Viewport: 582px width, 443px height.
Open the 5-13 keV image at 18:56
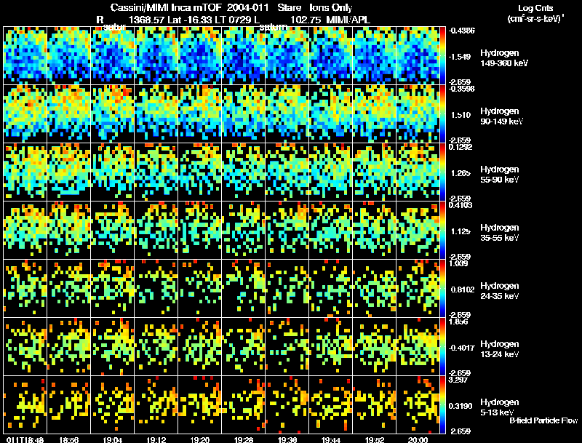pos(68,404)
